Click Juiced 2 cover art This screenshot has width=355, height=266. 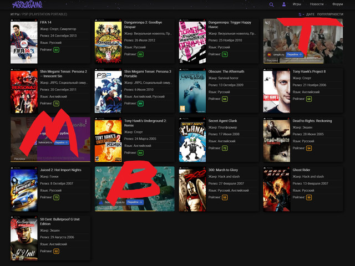click(x=24, y=189)
